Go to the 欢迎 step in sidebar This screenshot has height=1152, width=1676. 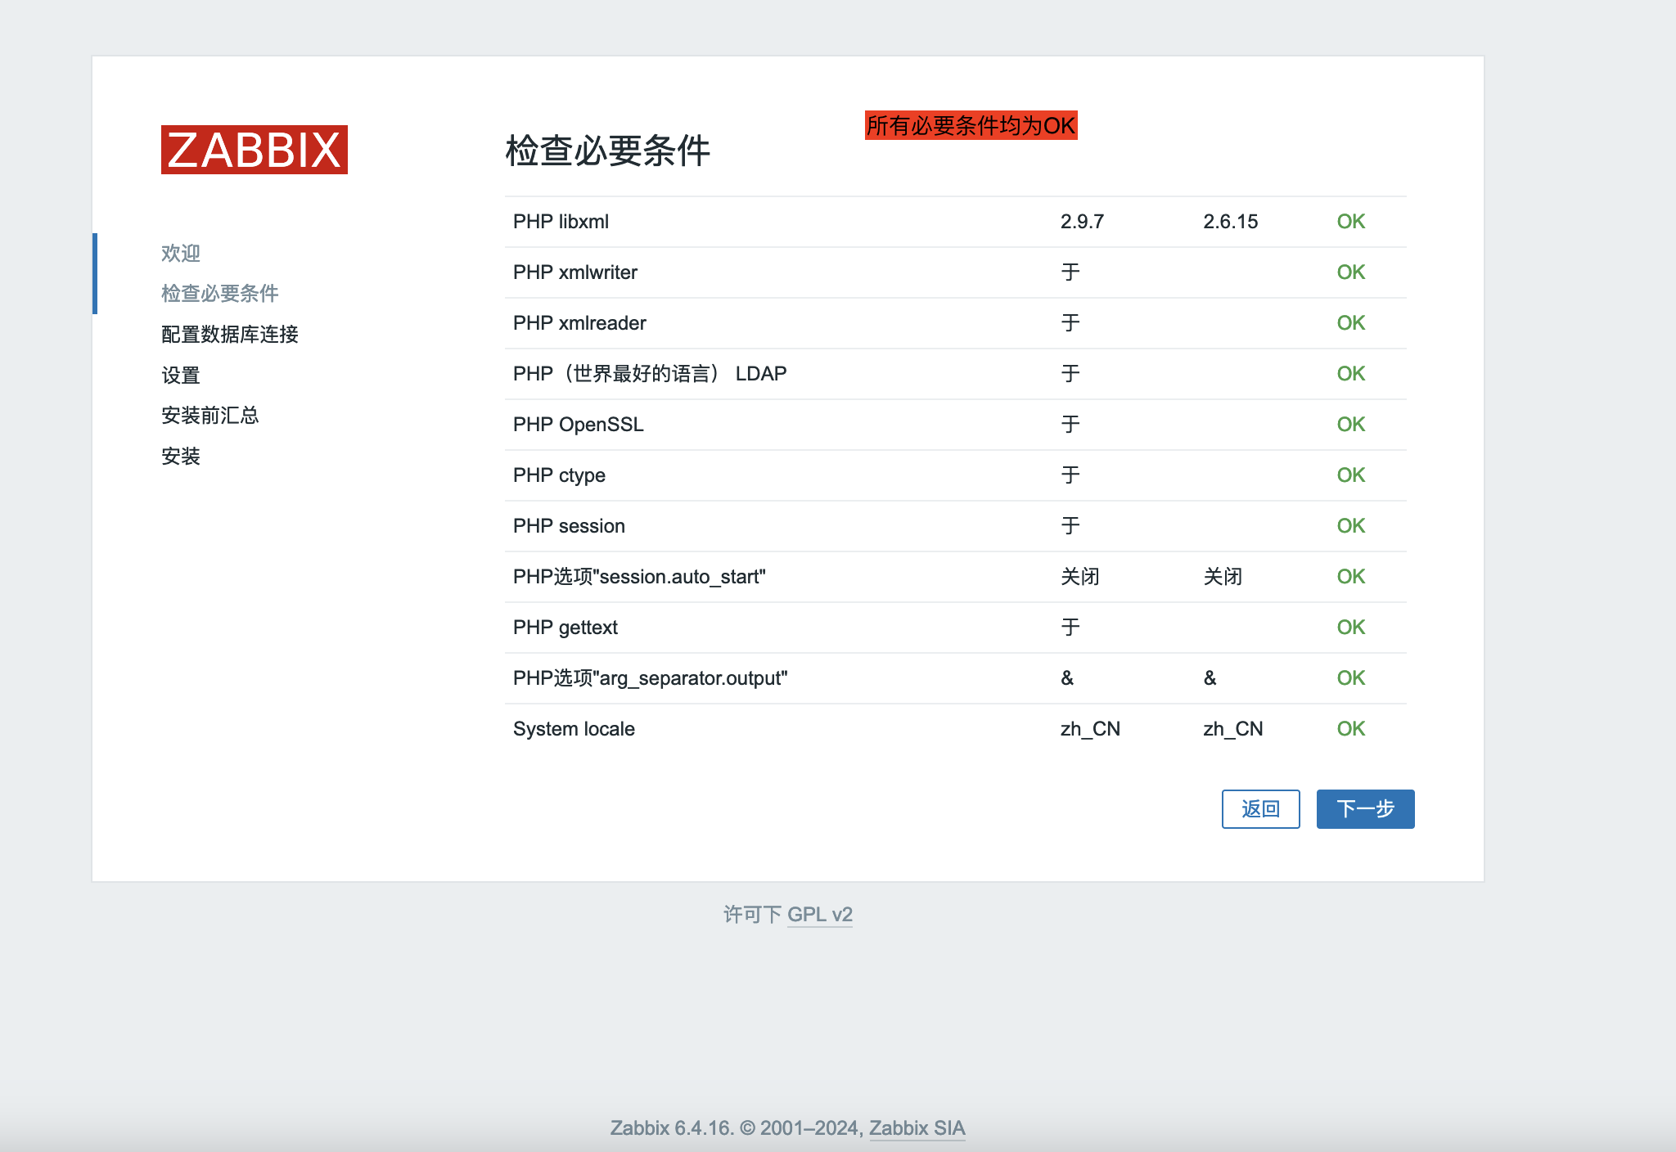coord(181,253)
